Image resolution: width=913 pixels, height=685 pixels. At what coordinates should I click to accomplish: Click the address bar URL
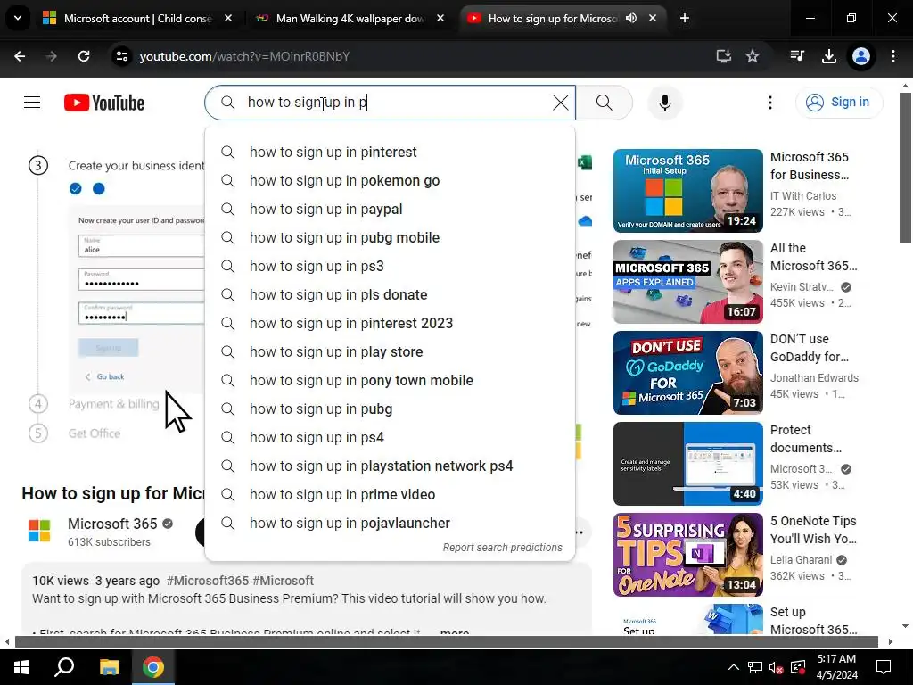pyautogui.click(x=244, y=56)
